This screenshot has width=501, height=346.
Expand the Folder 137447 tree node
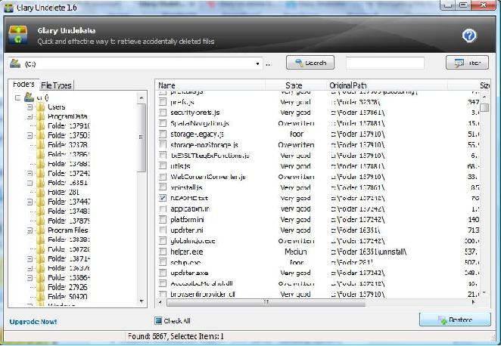click(x=30, y=202)
